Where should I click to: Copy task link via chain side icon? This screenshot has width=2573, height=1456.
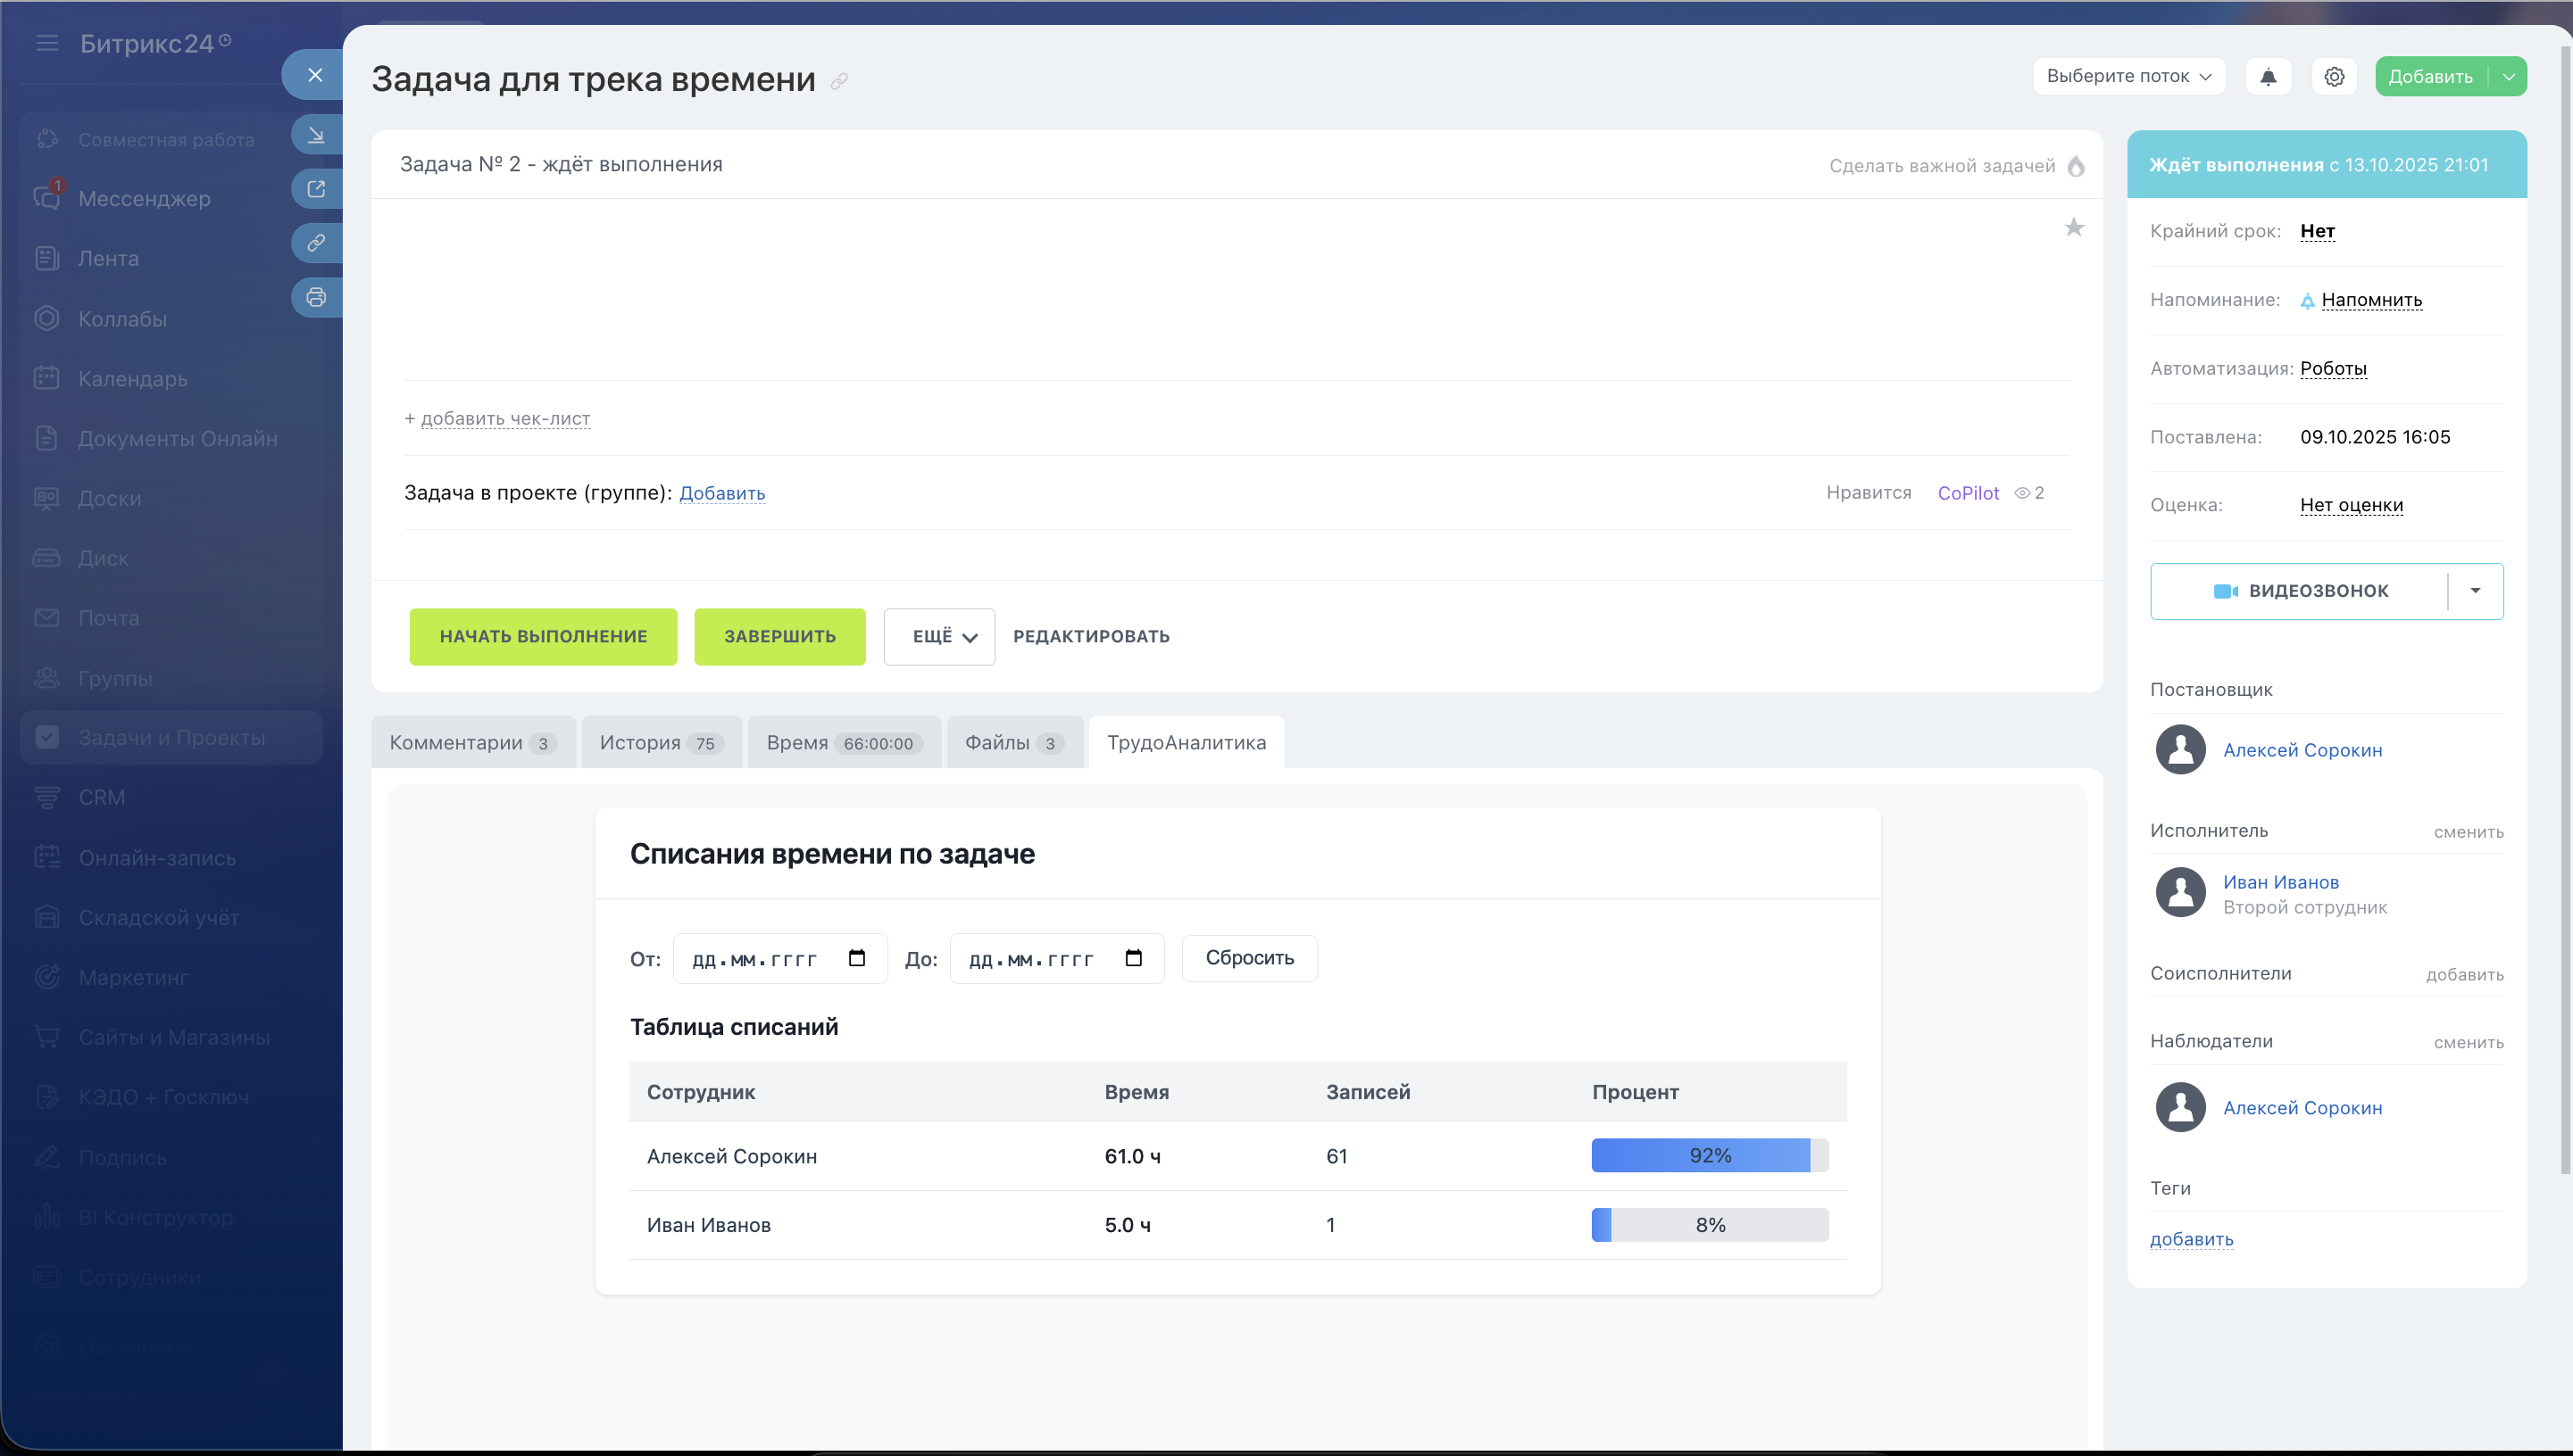316,243
